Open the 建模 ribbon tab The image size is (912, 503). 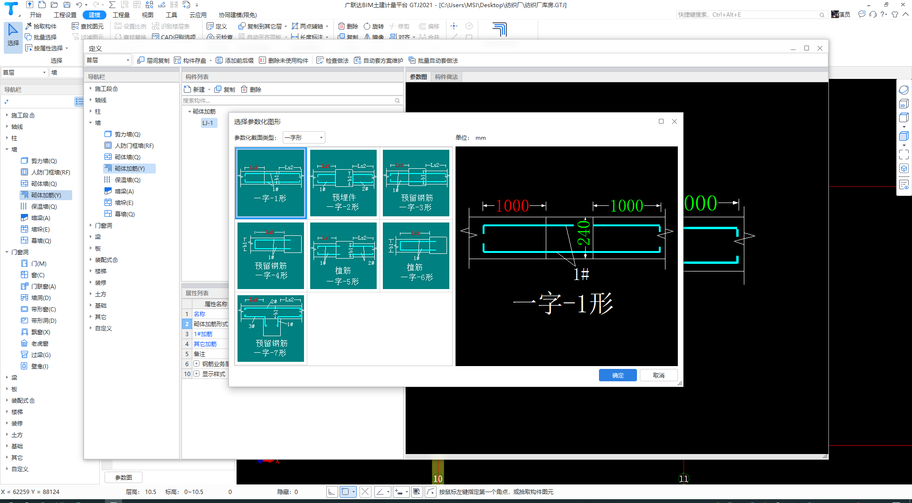pyautogui.click(x=95, y=15)
